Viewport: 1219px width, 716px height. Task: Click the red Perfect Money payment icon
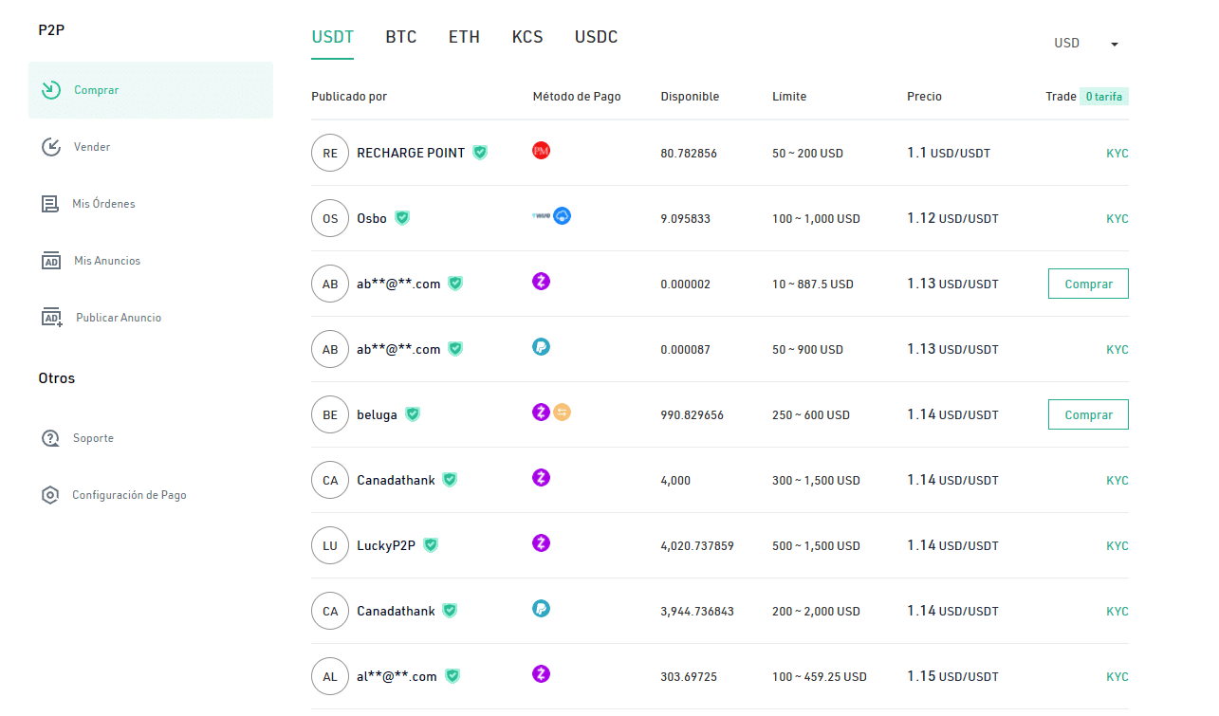[x=542, y=151]
